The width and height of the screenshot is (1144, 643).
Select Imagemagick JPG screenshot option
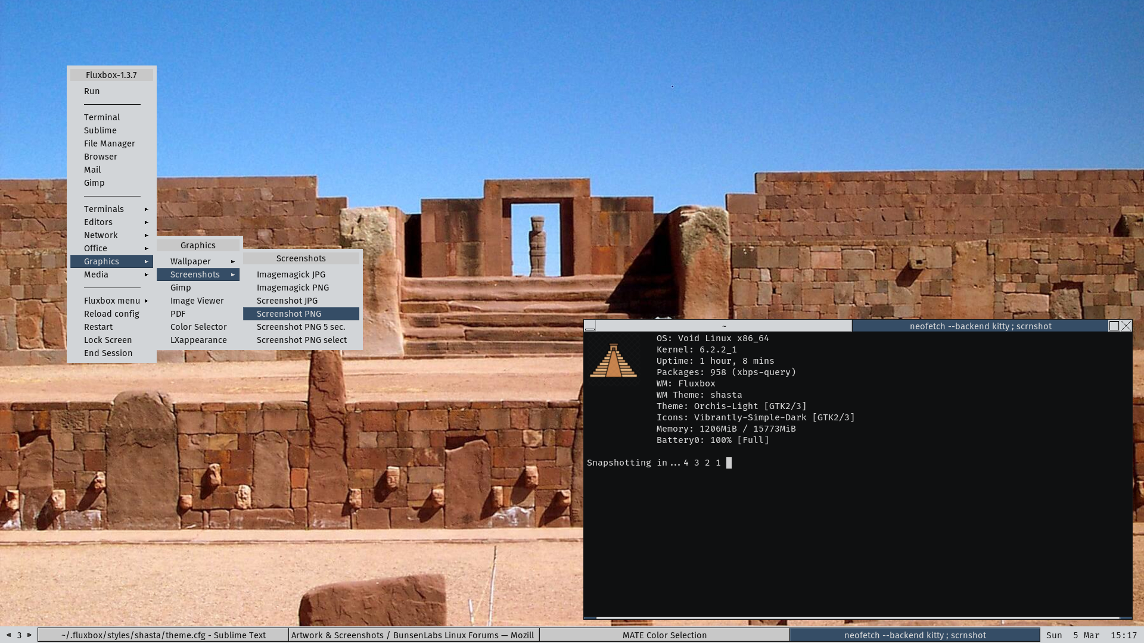click(x=301, y=274)
